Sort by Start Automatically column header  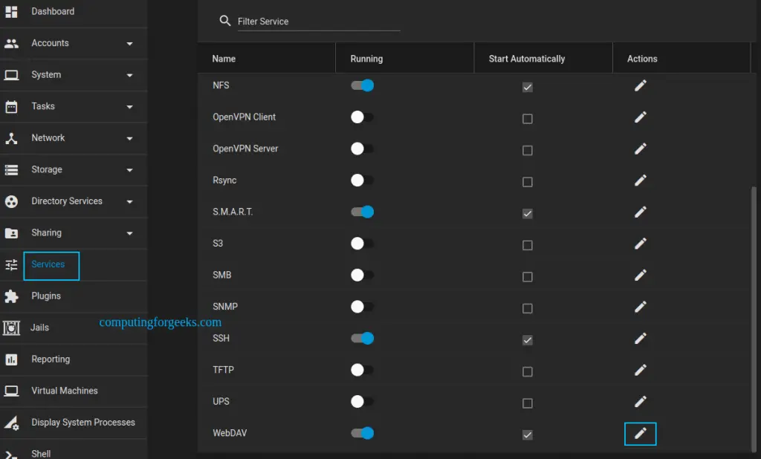(527, 59)
